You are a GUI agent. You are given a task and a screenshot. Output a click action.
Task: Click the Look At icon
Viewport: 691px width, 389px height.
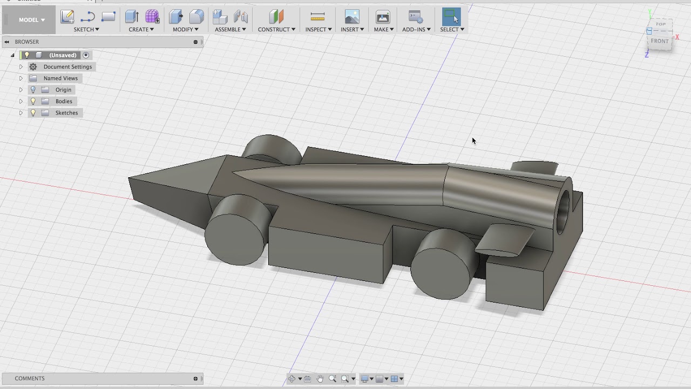(307, 379)
